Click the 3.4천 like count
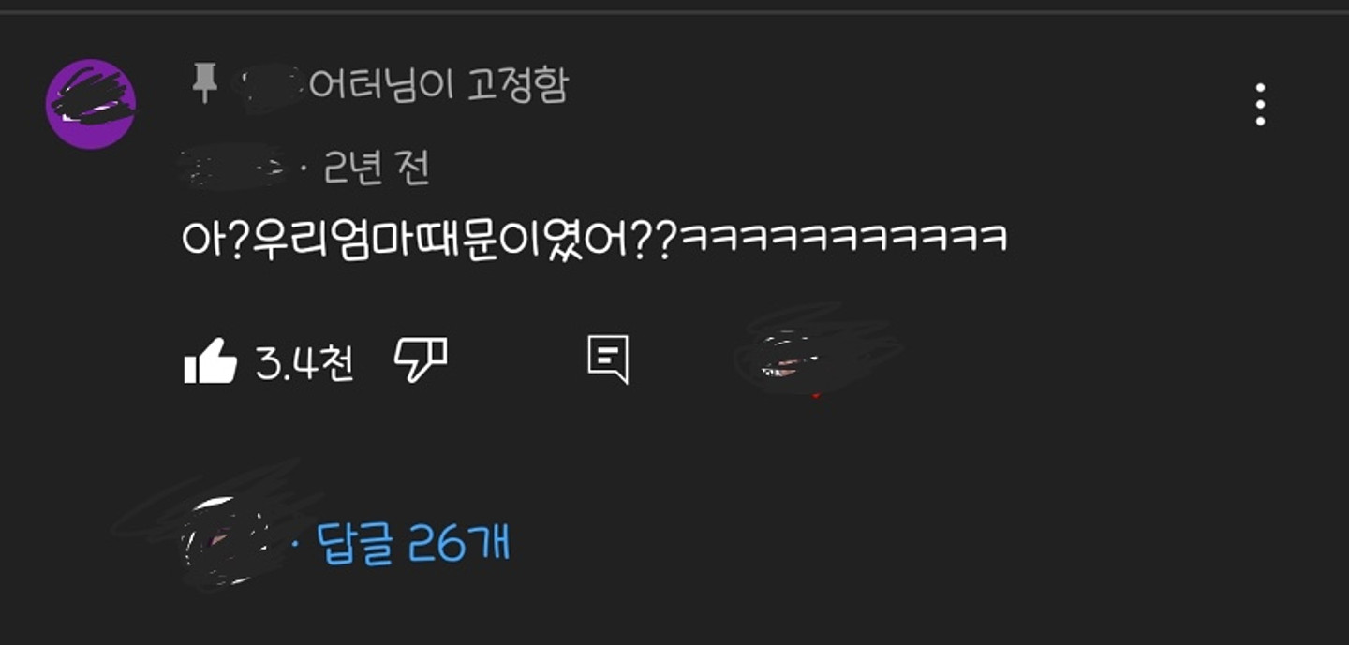The width and height of the screenshot is (1349, 645). coord(305,362)
